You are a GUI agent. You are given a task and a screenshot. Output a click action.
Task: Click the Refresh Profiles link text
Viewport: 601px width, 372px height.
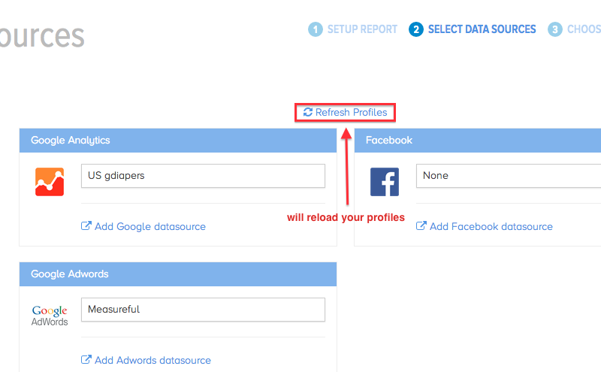pos(351,113)
